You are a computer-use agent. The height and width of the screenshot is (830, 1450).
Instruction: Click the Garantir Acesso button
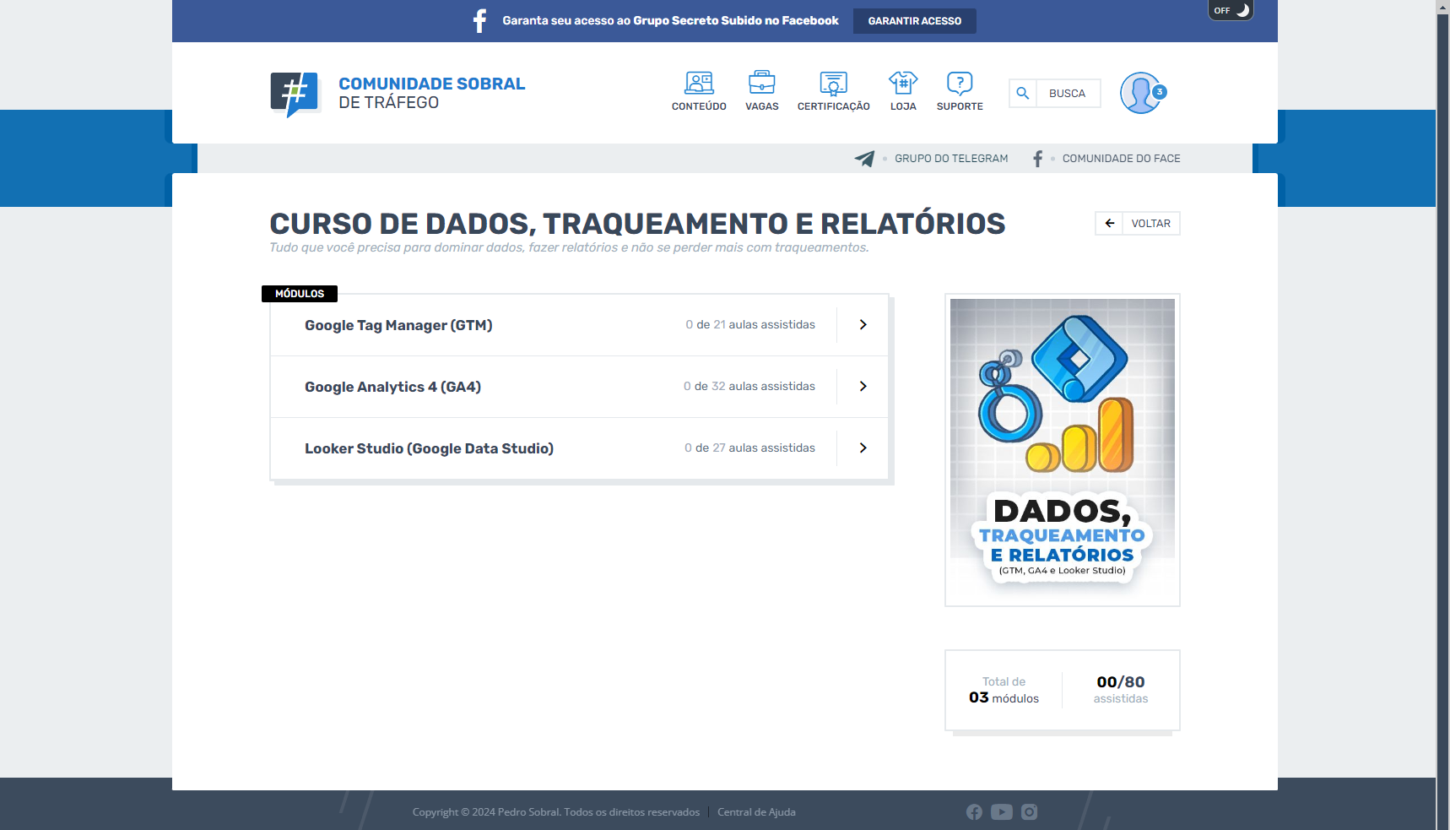914,21
